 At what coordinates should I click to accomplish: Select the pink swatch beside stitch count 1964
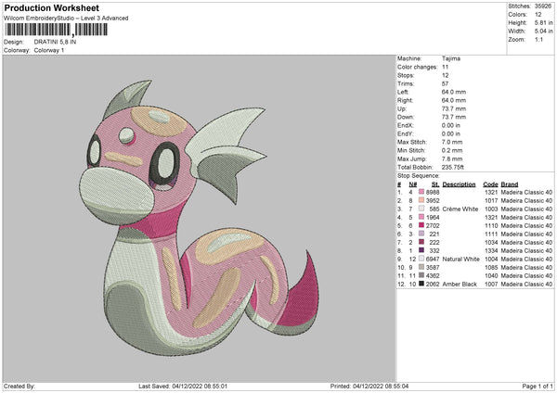(421, 217)
